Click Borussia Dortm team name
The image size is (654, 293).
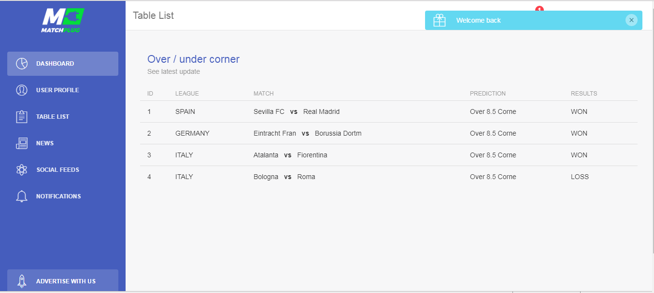click(338, 133)
